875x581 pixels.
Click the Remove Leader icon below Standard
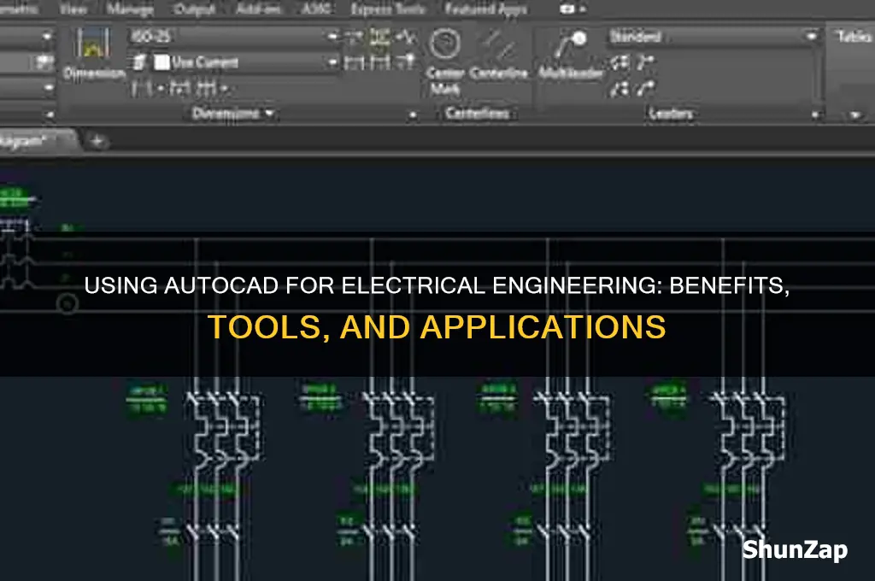coord(646,62)
